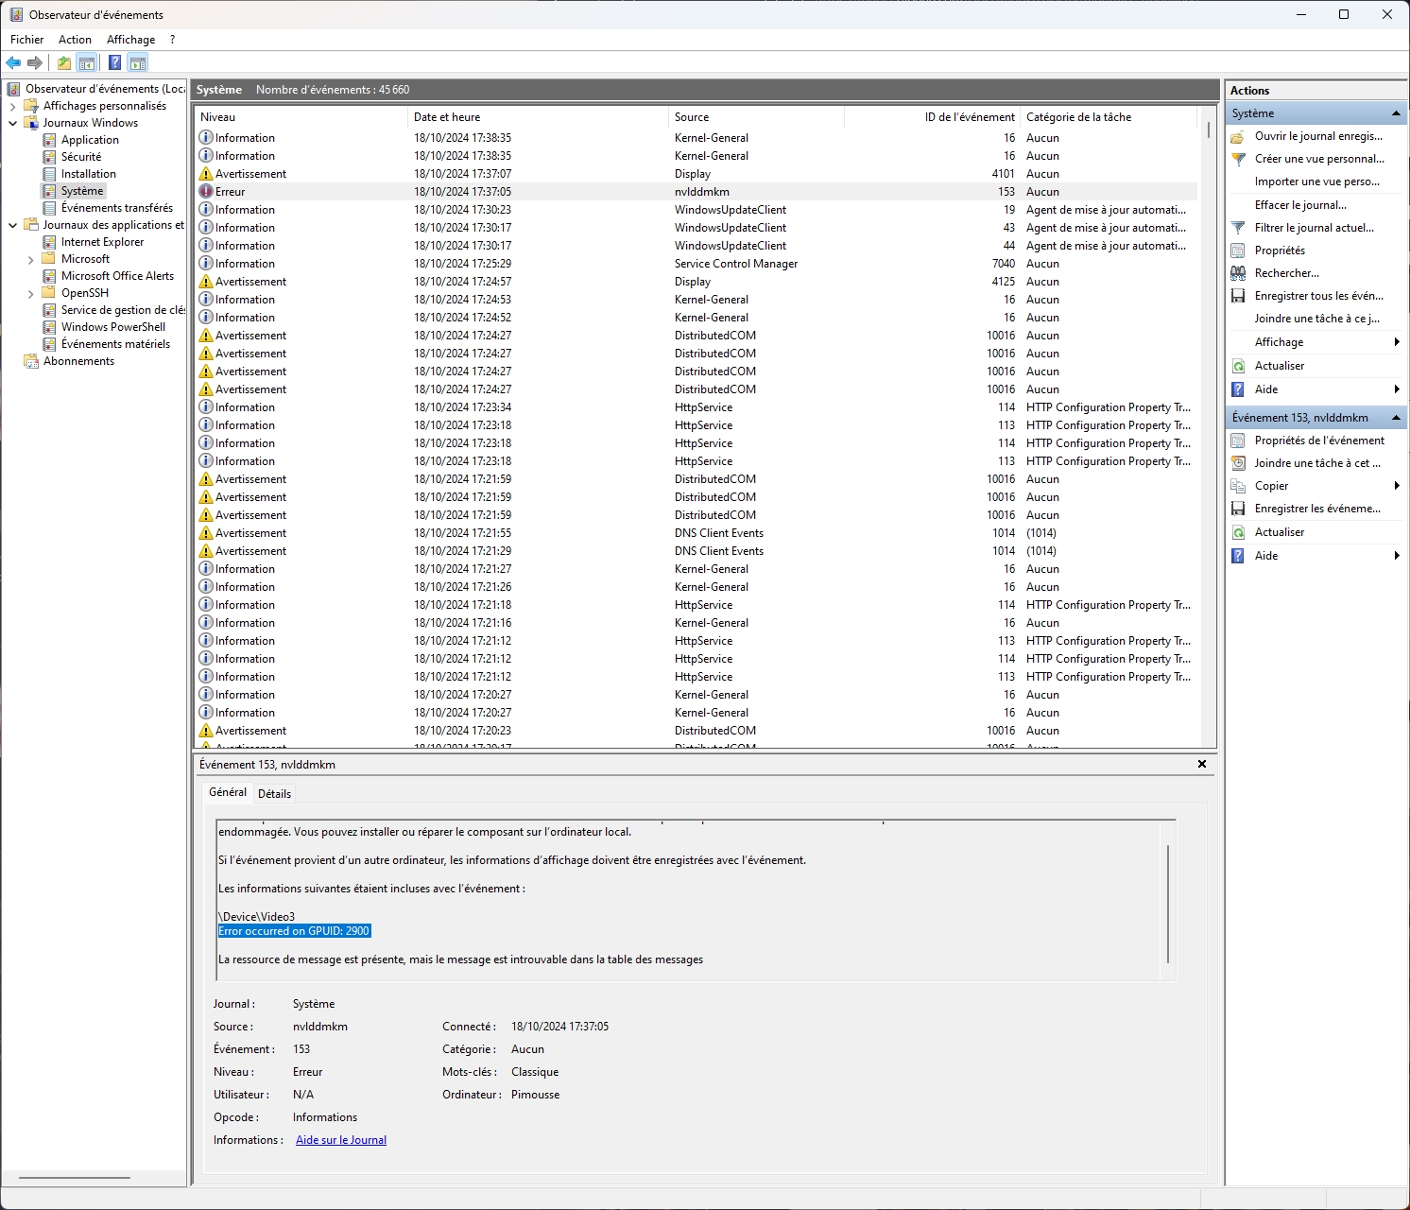Collapse the 'Journaux Windows' tree node
The width and height of the screenshot is (1410, 1210).
[13, 123]
